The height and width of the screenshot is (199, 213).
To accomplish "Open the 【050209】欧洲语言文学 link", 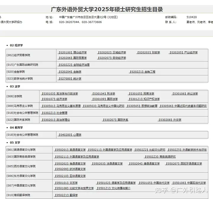I will [70, 169].
